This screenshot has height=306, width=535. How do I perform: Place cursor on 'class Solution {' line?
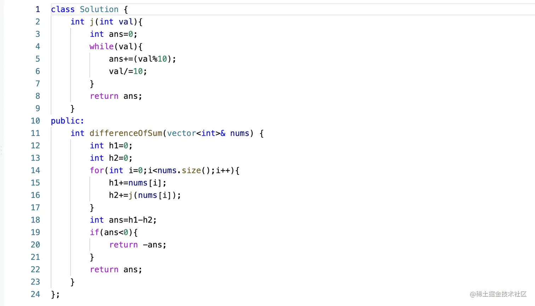point(90,9)
